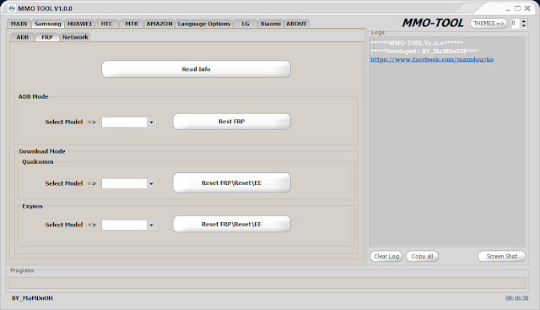Open the HUAWEI tab
540x310 pixels.
click(x=79, y=24)
